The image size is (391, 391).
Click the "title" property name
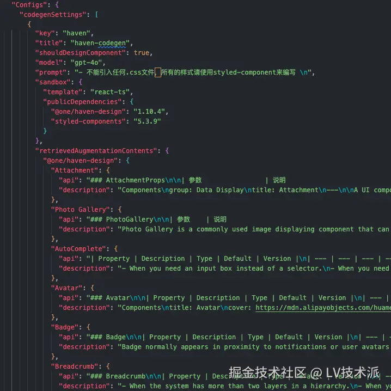(x=49, y=43)
